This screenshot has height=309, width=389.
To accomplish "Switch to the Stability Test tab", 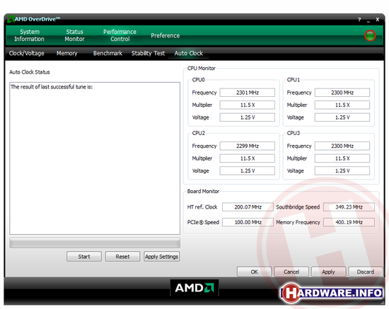I will click(148, 53).
